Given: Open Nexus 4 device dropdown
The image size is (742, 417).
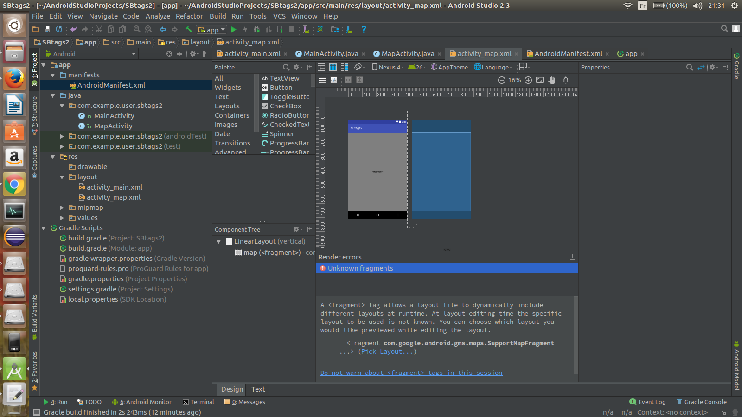Looking at the screenshot, I should pyautogui.click(x=388, y=67).
